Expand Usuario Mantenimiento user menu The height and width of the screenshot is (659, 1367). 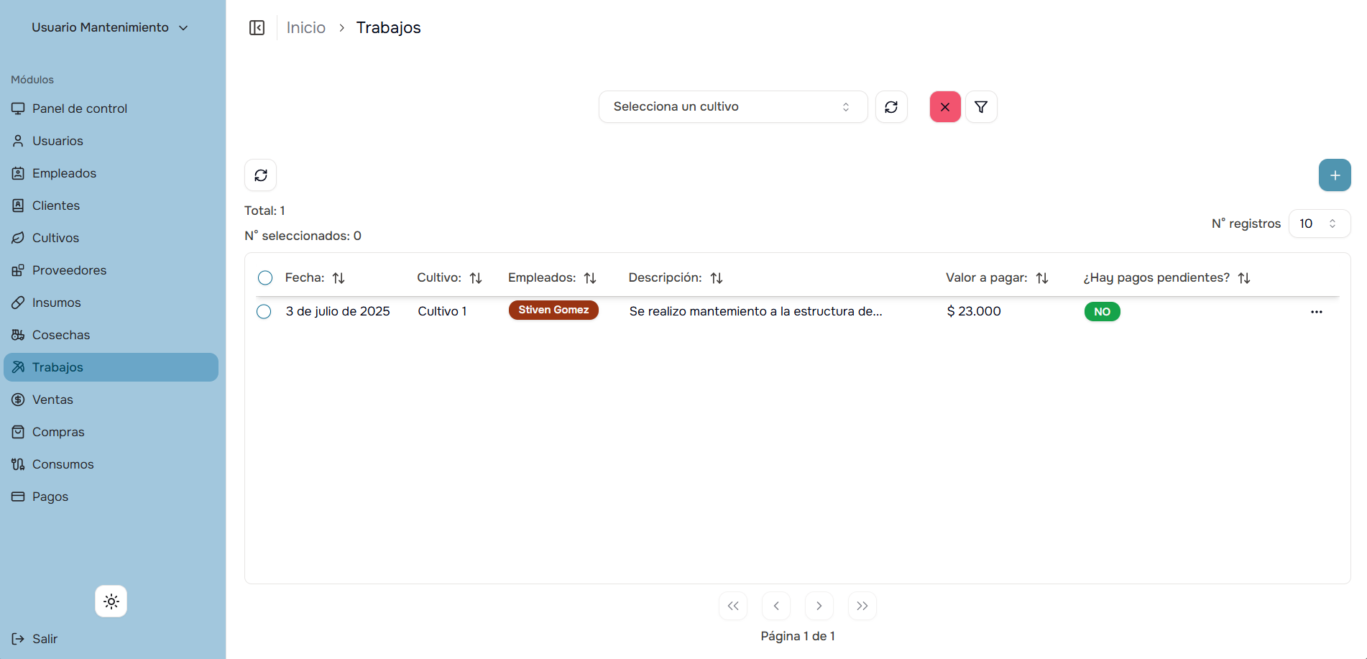(x=109, y=27)
